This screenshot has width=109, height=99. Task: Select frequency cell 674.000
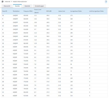pyautogui.click(x=26, y=40)
